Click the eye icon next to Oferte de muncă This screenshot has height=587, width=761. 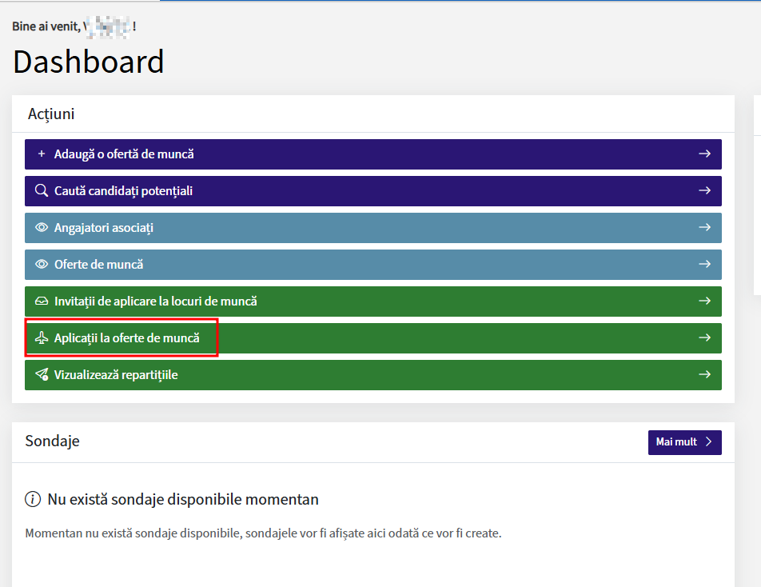pos(42,265)
